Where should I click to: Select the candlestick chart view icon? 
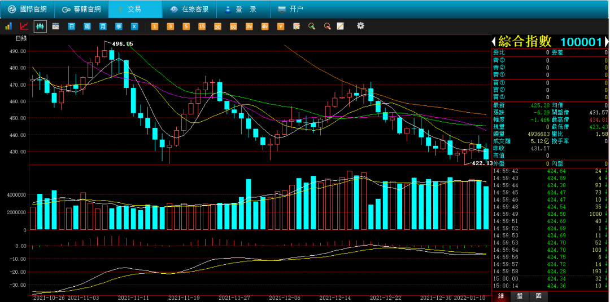40,26
